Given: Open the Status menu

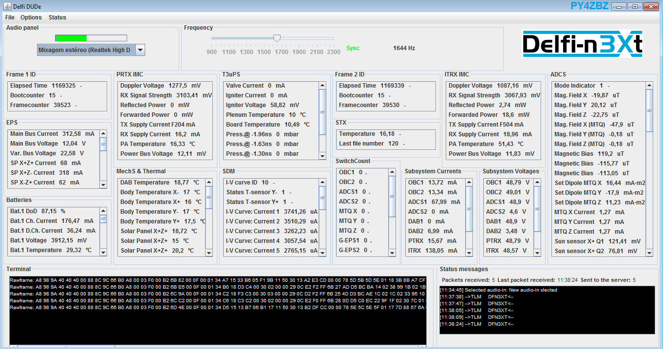Looking at the screenshot, I should click(57, 18).
